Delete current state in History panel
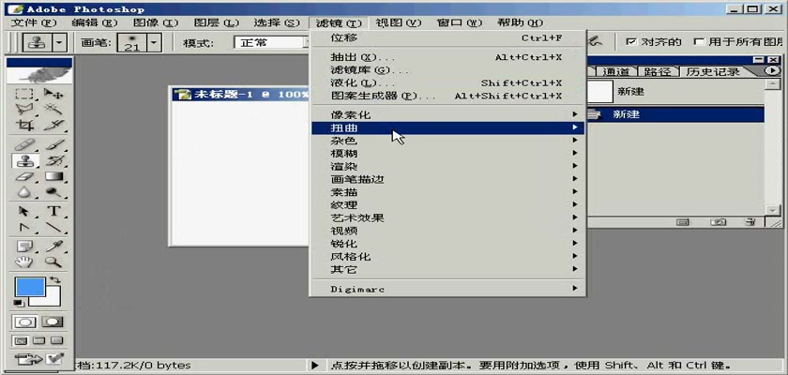This screenshot has width=788, height=375. (x=750, y=221)
